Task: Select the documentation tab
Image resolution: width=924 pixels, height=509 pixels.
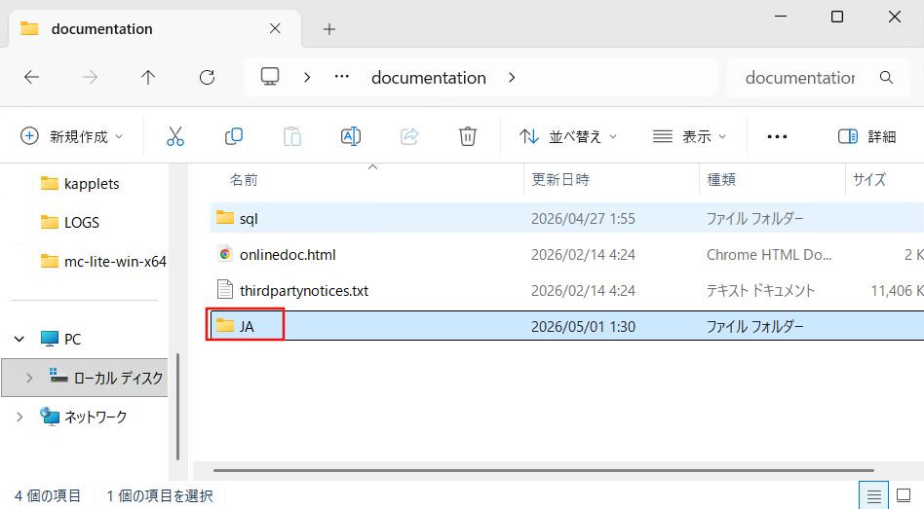Action: point(153,28)
